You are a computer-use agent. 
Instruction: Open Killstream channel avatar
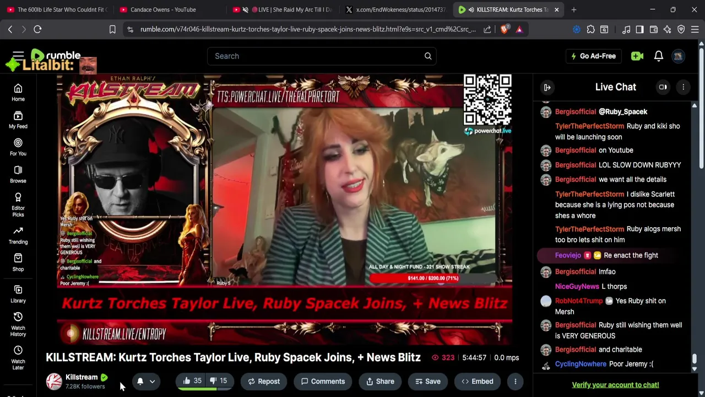54,382
